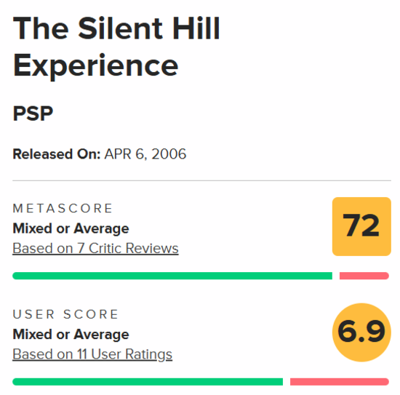Select the PSP platform label
400x395 pixels.
pos(33,113)
